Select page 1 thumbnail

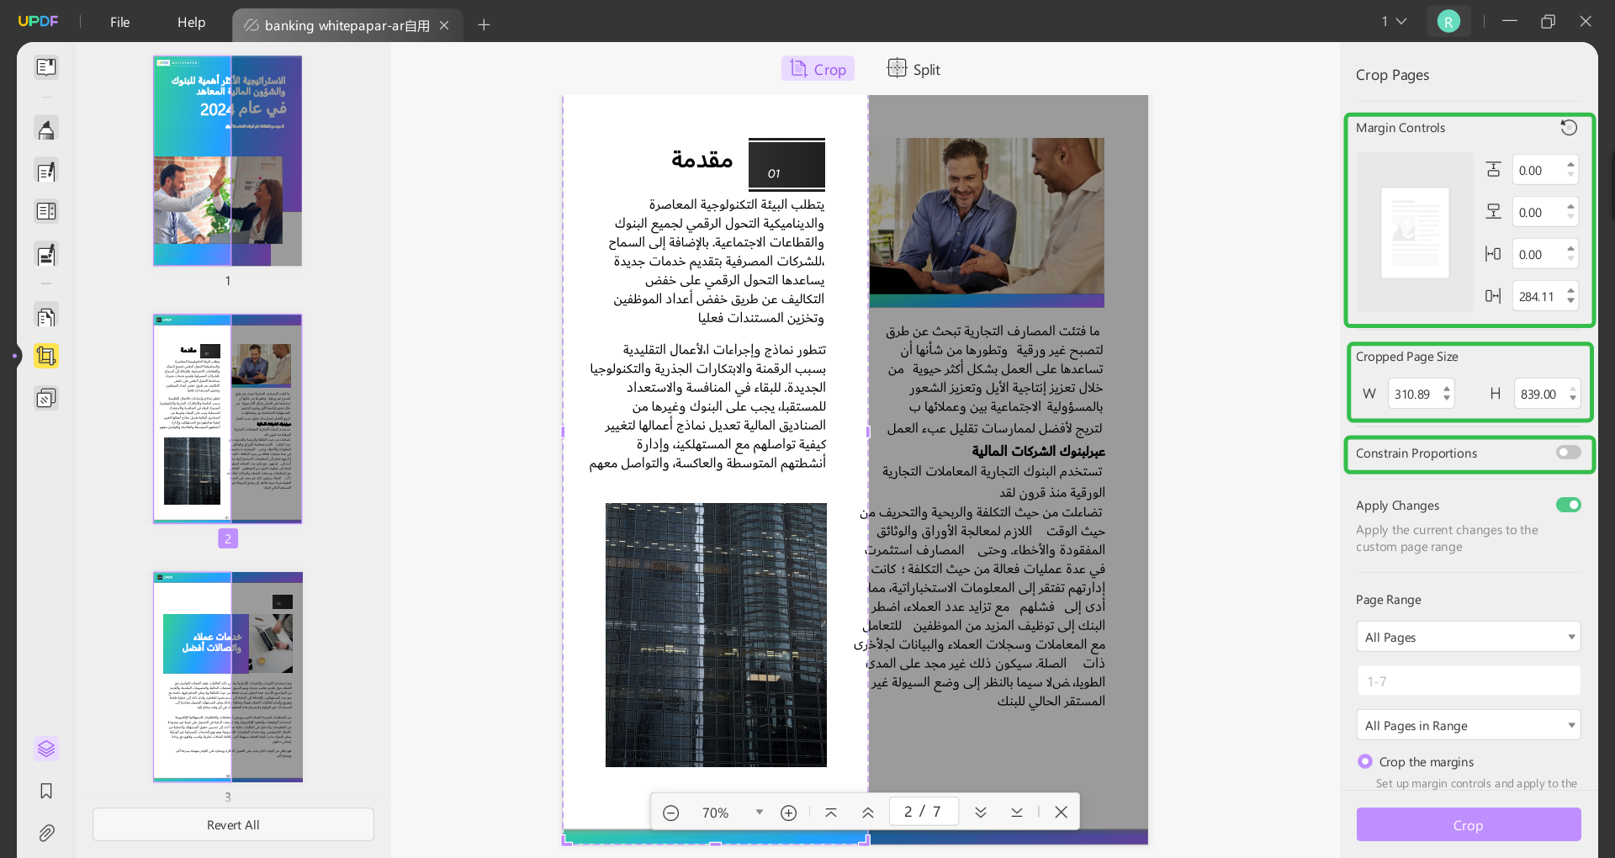coord(227,162)
